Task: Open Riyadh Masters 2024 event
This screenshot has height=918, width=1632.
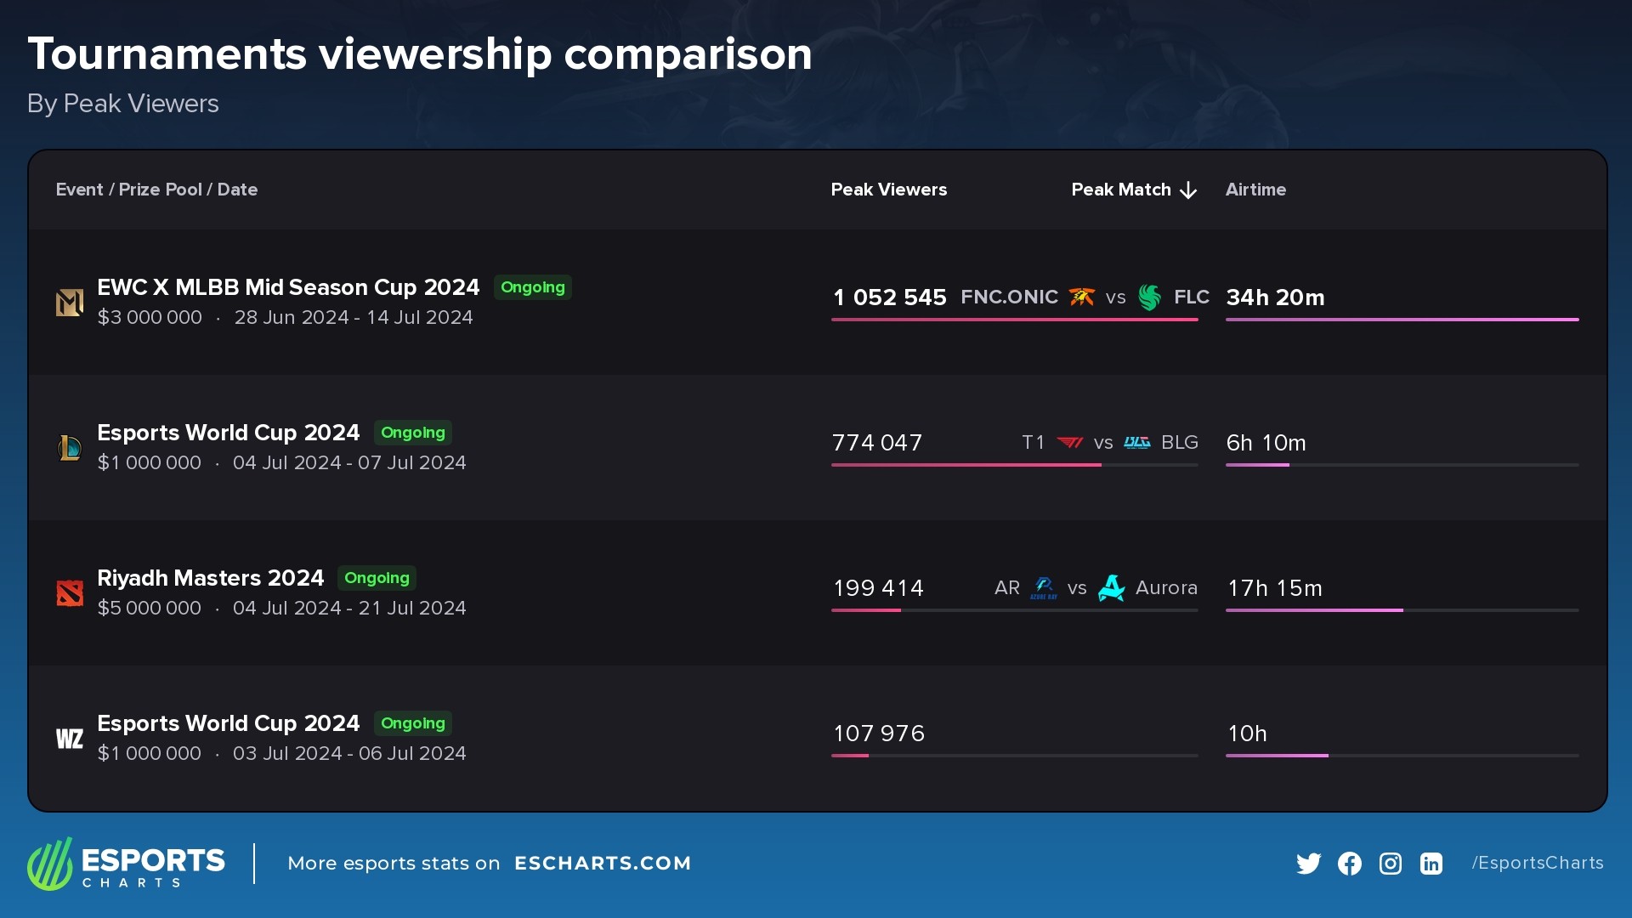Action: [211, 578]
